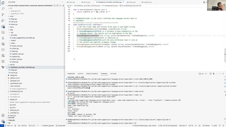Screen dimensions: 226x127
Task: Click the New File icon in the Explorer header
Action: pos(54,6)
